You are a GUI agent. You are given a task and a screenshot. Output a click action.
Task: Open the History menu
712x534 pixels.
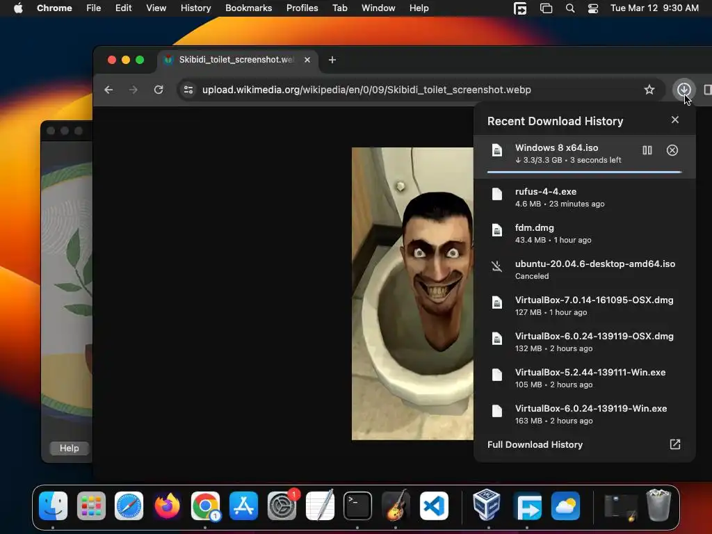[x=195, y=8]
